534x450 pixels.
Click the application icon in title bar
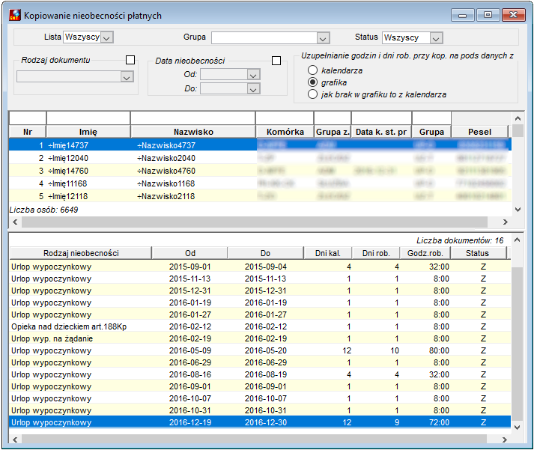tap(15, 15)
